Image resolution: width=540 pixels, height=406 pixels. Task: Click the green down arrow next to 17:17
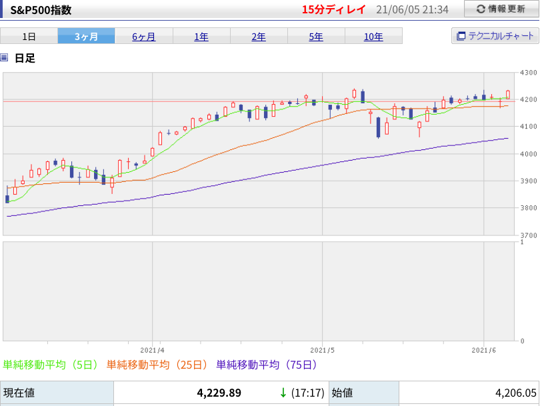[283, 393]
